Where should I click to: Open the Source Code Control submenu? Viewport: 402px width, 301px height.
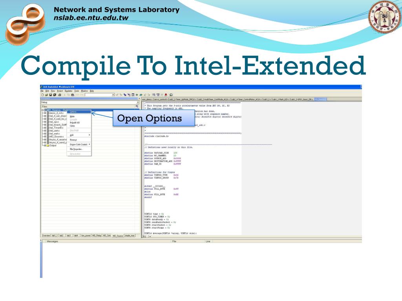coord(79,144)
